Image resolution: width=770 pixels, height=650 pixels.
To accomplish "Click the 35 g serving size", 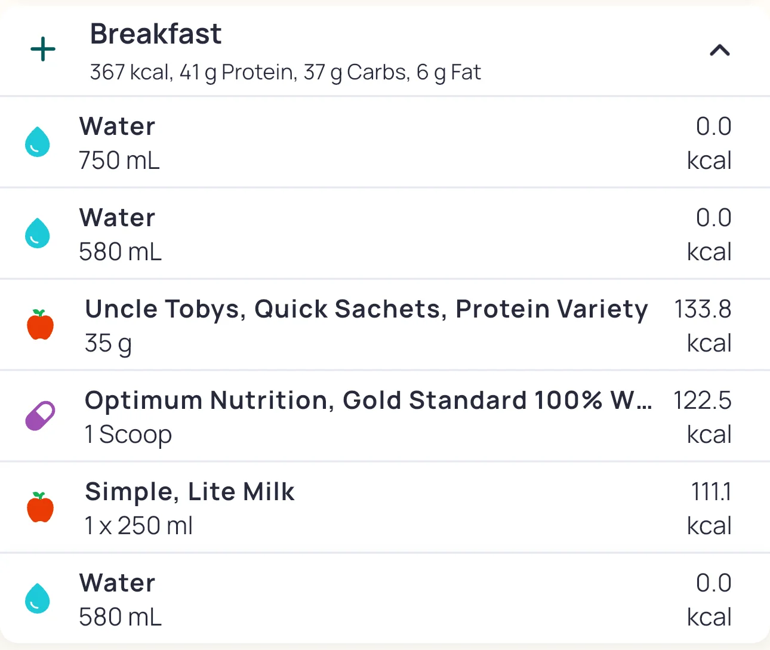I will [x=108, y=343].
